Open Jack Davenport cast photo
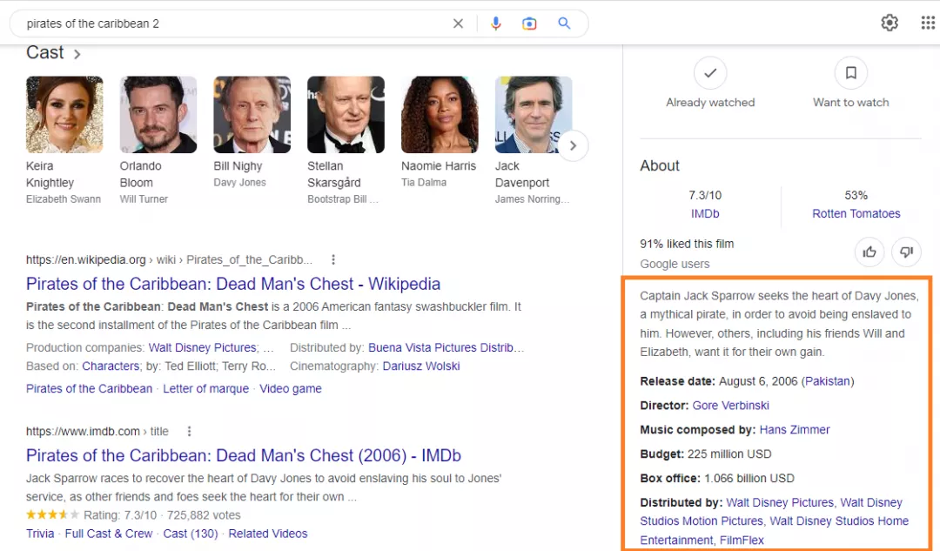Screen dimensions: 940x551 coord(534,115)
